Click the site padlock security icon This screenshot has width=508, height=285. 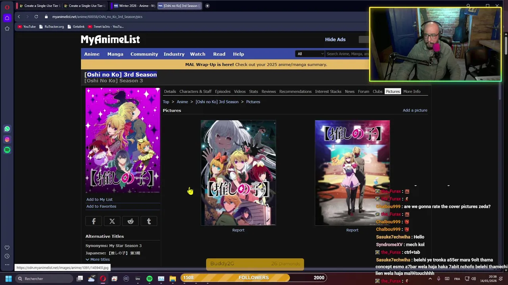46,17
